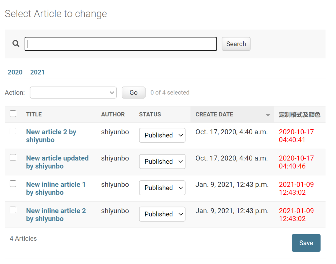Sort the list by Title column header
The image size is (336, 264).
[x=34, y=114]
